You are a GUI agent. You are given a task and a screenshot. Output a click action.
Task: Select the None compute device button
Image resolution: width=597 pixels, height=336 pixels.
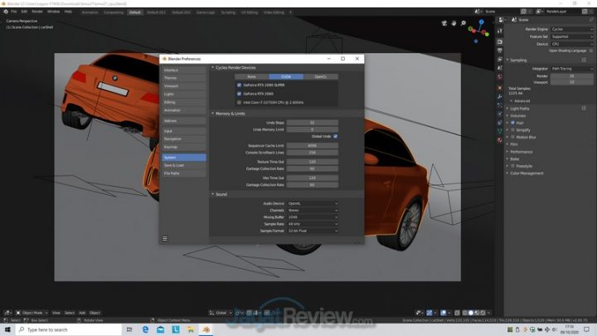click(x=252, y=76)
